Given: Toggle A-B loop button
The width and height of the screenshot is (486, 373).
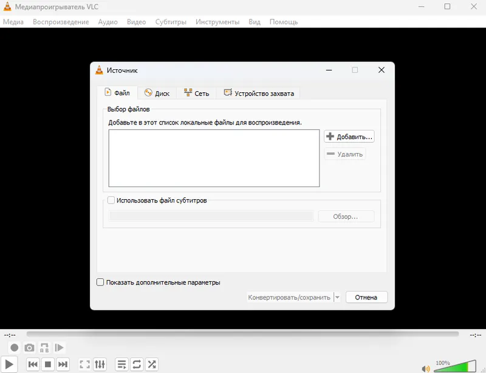Looking at the screenshot, I should pos(44,347).
